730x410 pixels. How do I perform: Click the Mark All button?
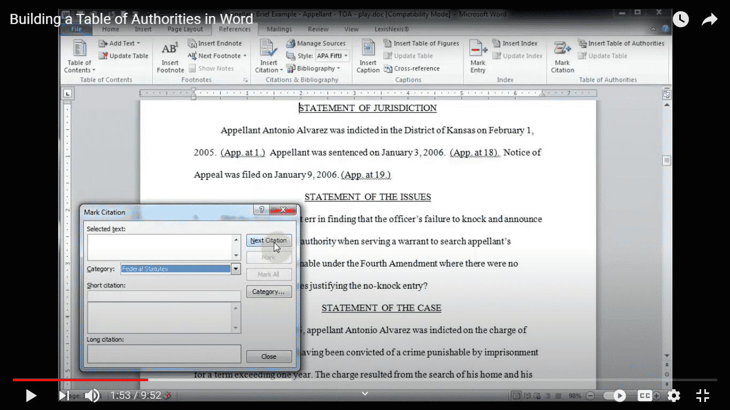point(269,274)
